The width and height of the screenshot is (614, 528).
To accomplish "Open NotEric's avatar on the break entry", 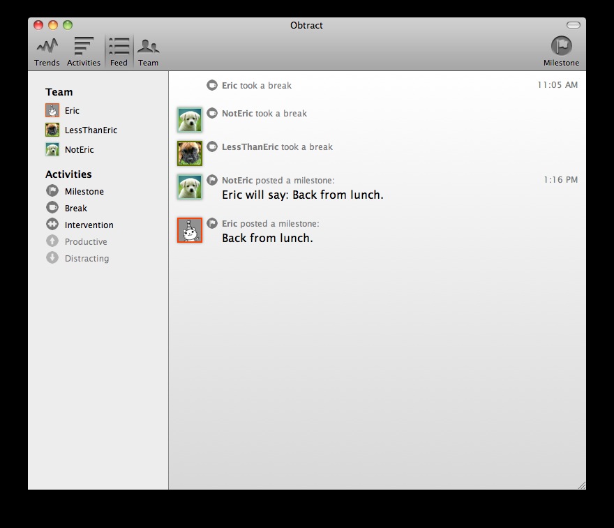I will (x=190, y=120).
